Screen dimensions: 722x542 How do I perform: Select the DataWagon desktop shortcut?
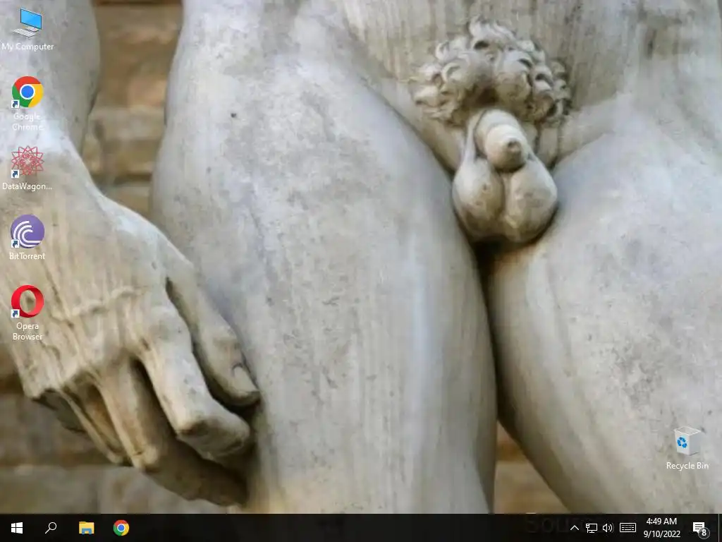pyautogui.click(x=27, y=168)
